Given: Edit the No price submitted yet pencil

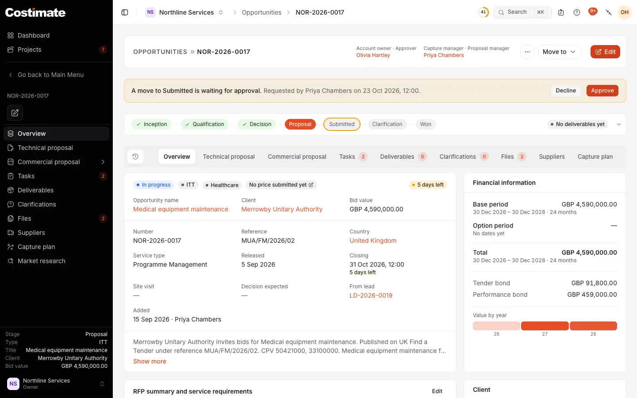Looking at the screenshot, I should point(311,185).
